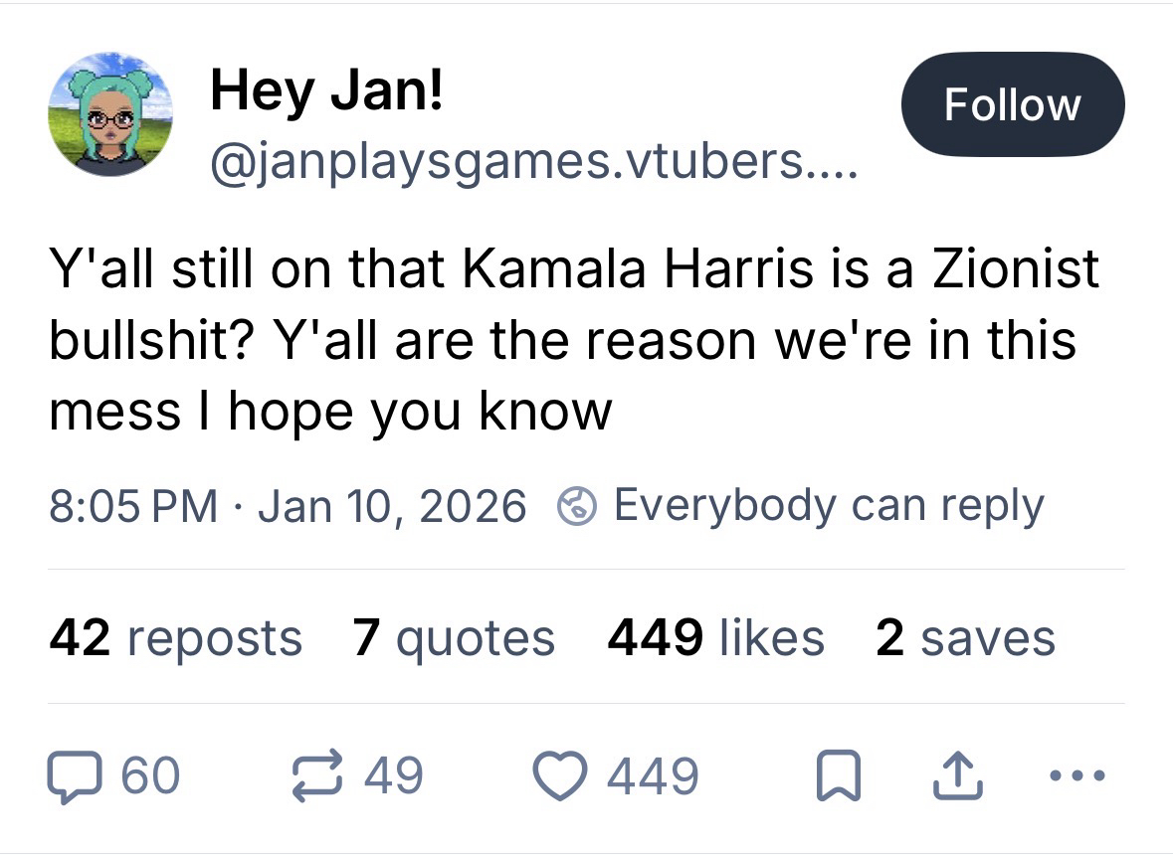Click the post text about Kamala Harris
1173x855 pixels.
coord(574,339)
